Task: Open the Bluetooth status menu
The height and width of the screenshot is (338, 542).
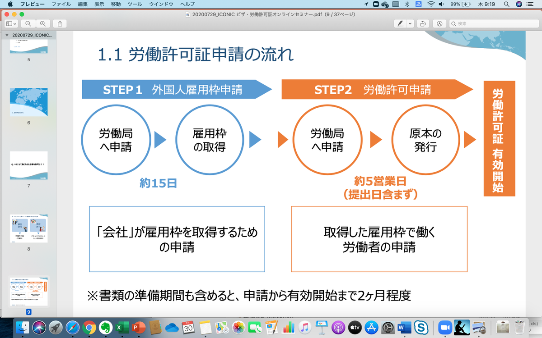Action: tap(406, 4)
